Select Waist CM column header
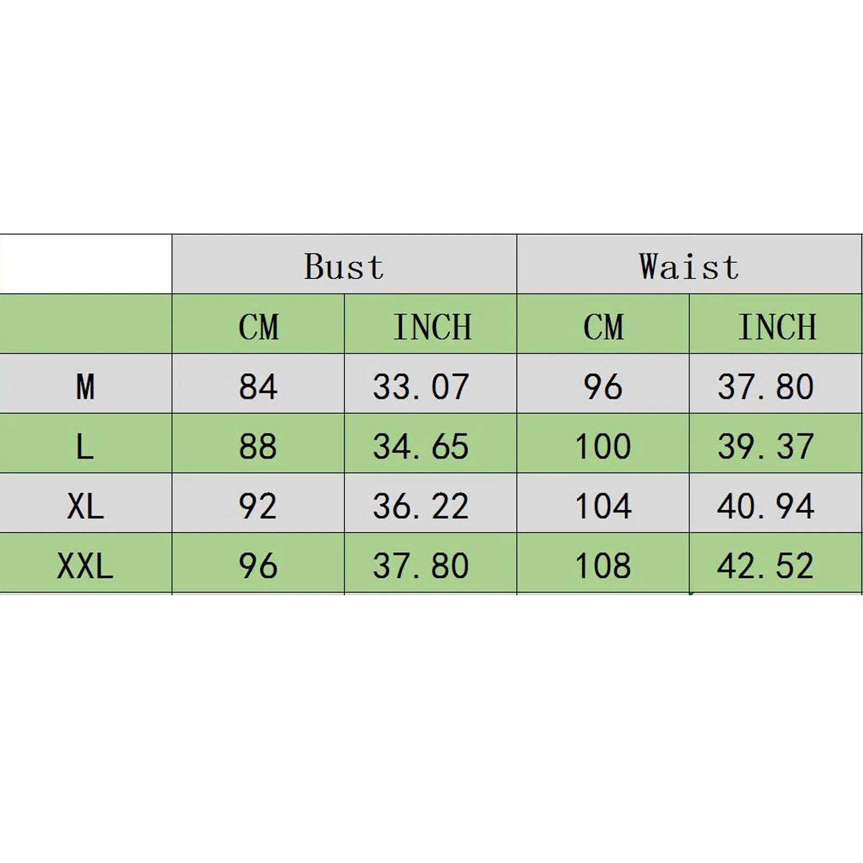863x863 pixels. click(x=603, y=324)
